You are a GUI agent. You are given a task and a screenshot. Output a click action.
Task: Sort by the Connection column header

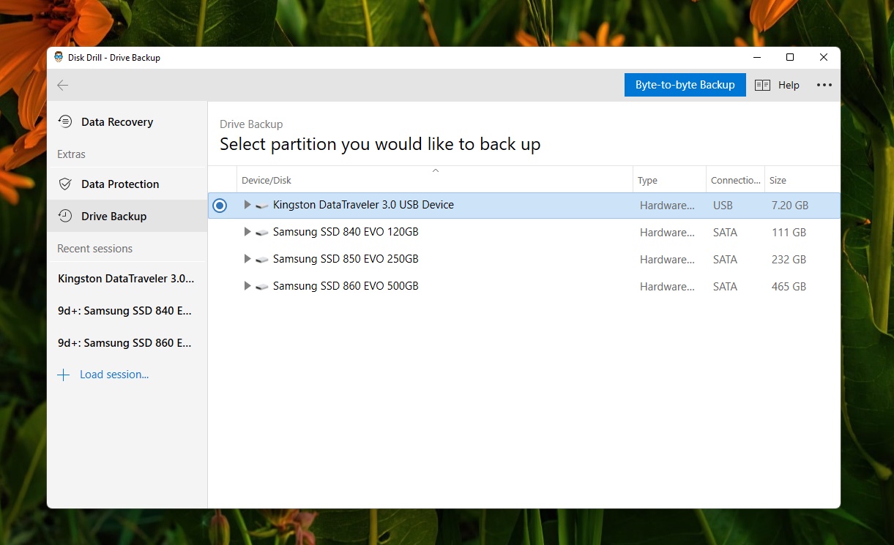point(735,180)
